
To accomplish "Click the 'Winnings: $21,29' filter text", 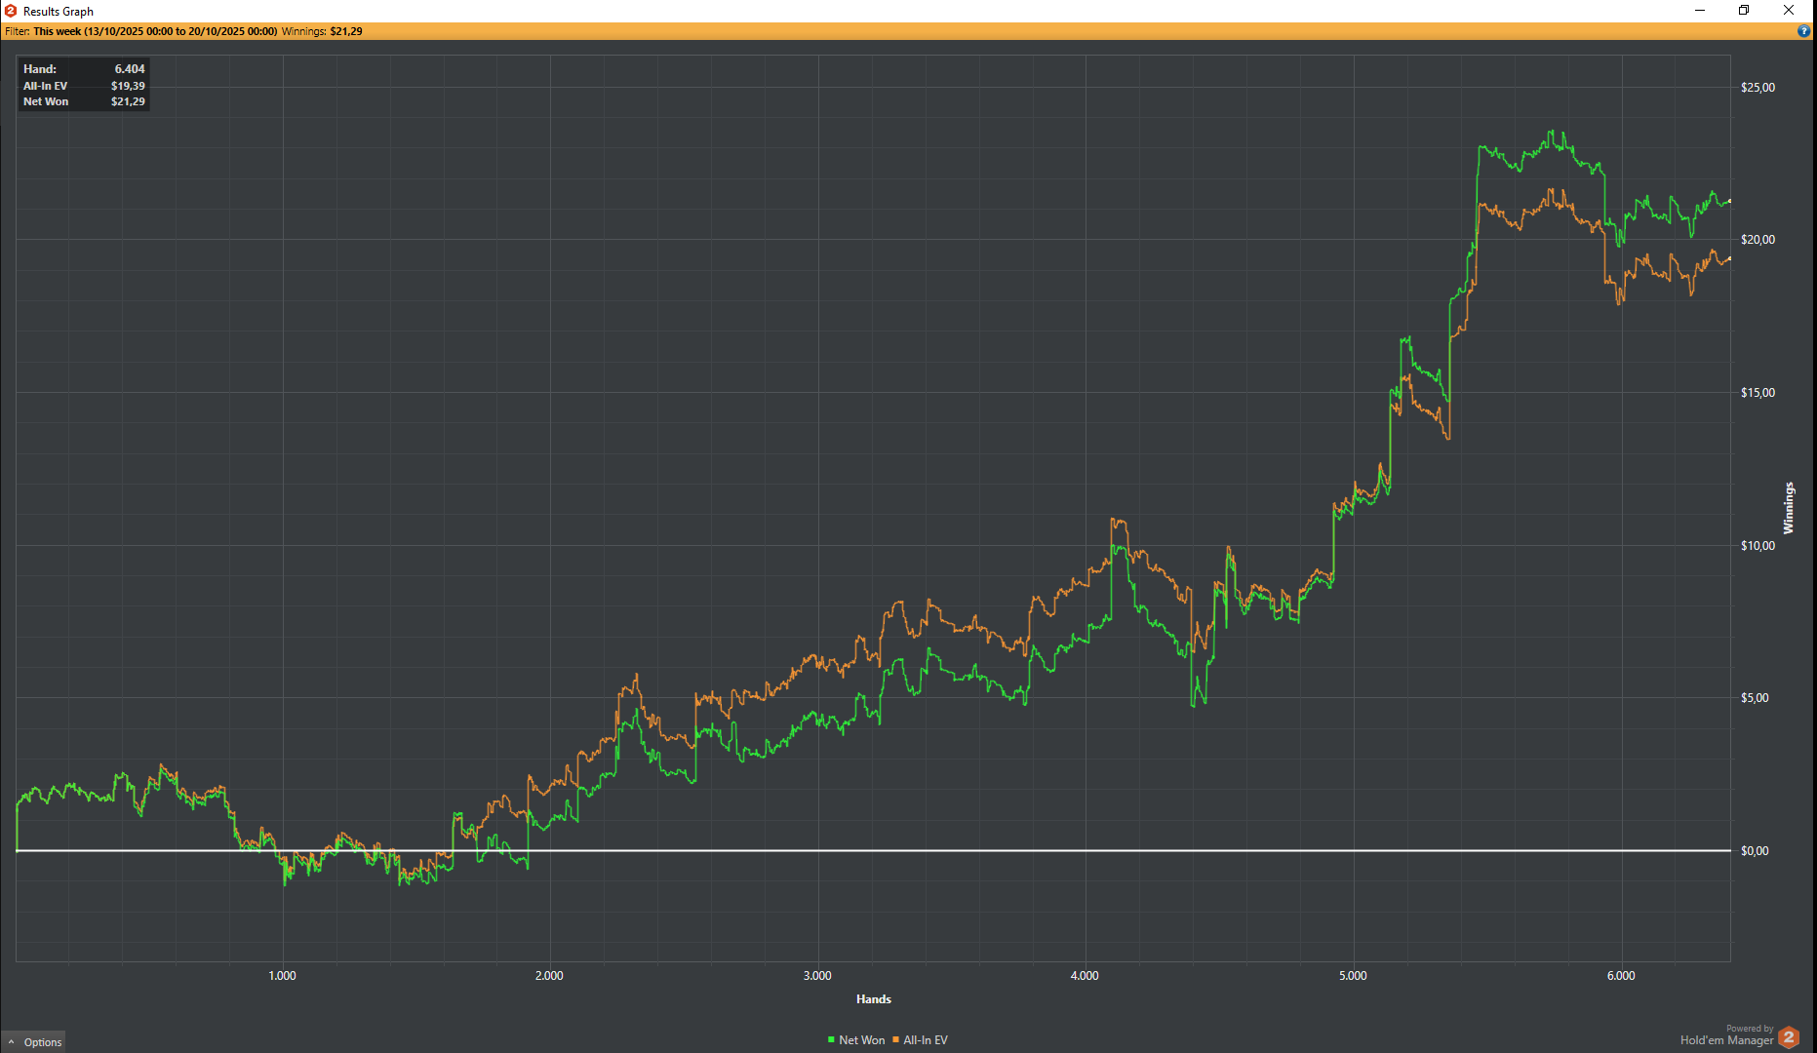I will point(322,31).
